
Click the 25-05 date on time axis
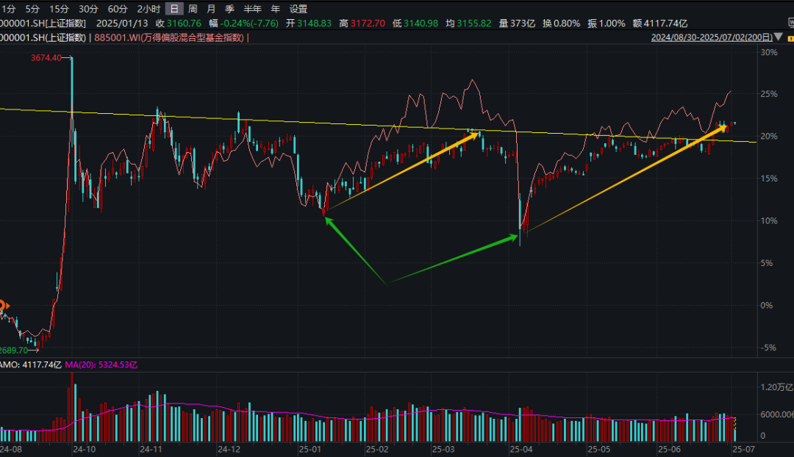tap(599, 450)
